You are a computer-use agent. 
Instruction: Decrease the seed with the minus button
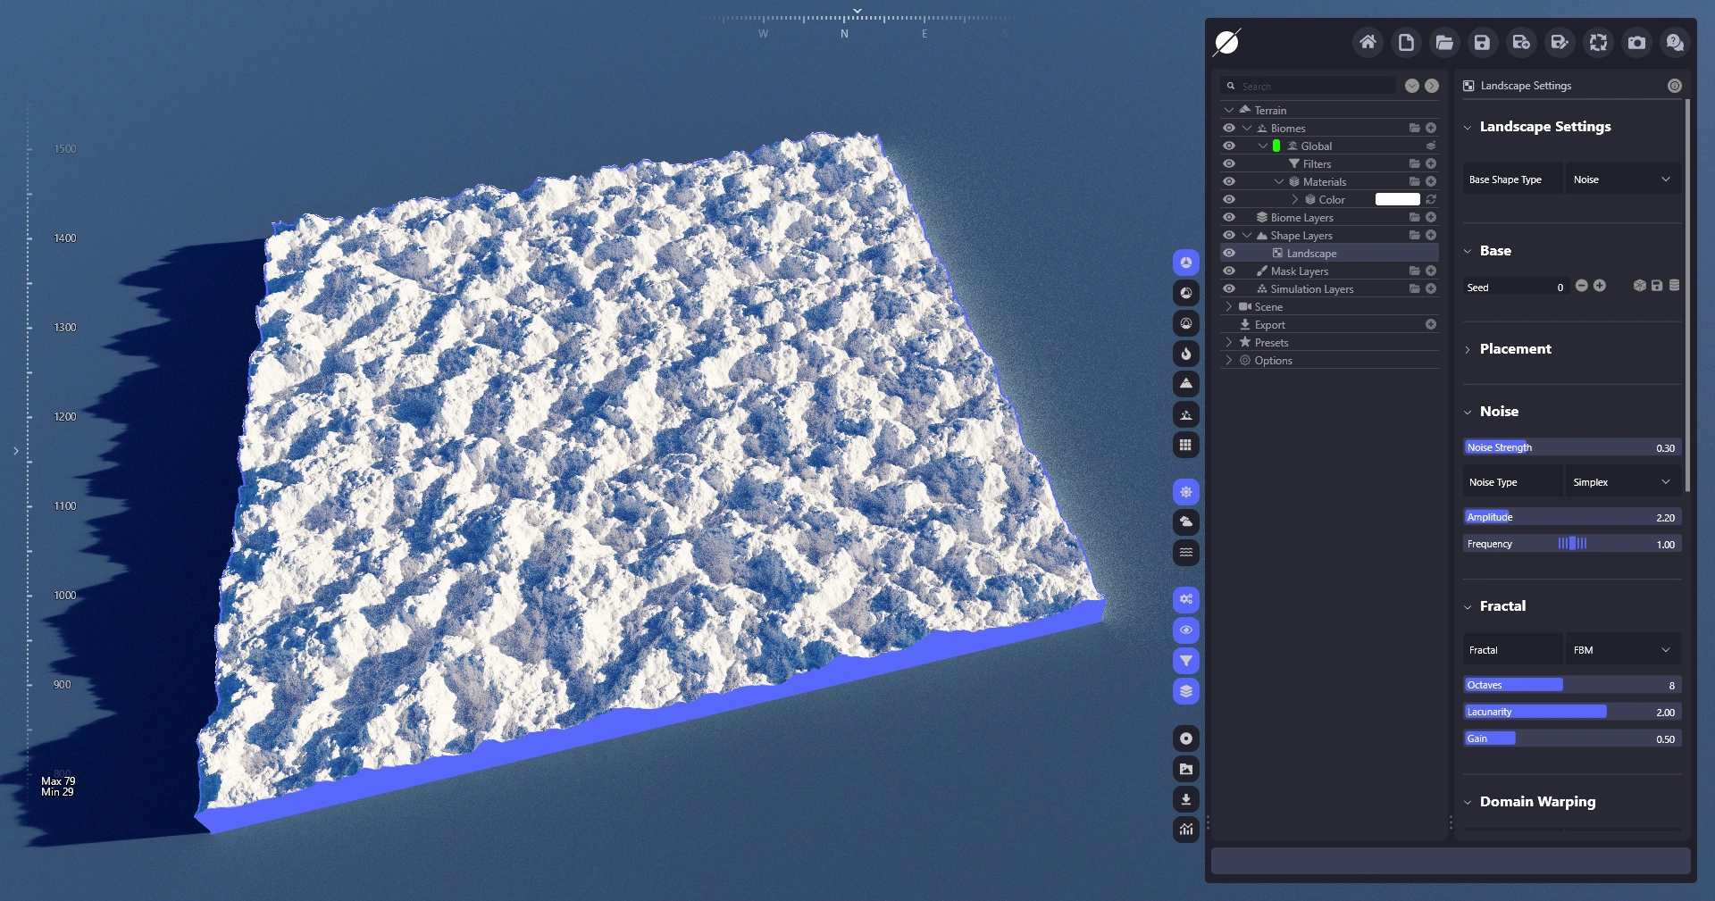point(1582,286)
